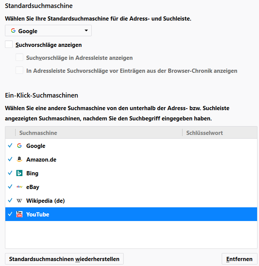
Task: Open the Standardsuchmaschine dropdown
Action: [x=48, y=31]
